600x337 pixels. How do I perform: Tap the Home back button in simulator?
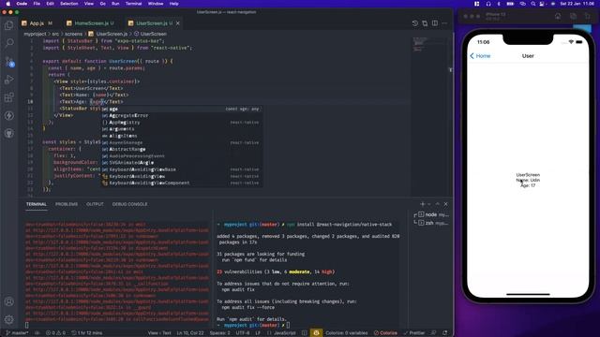point(480,56)
